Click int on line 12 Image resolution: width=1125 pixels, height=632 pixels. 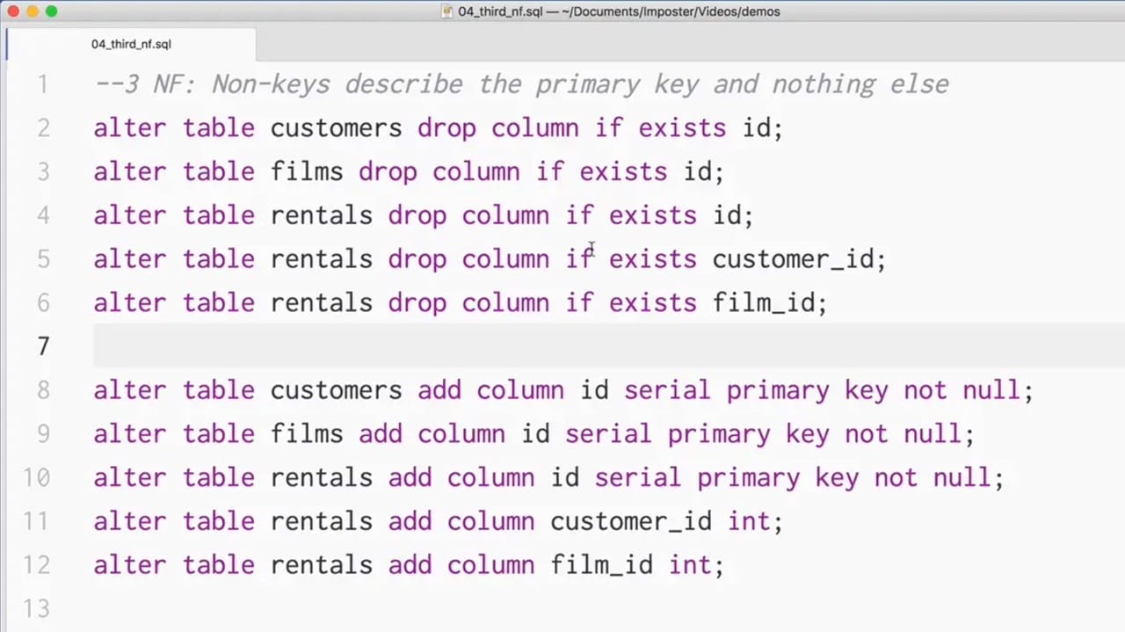(x=690, y=565)
